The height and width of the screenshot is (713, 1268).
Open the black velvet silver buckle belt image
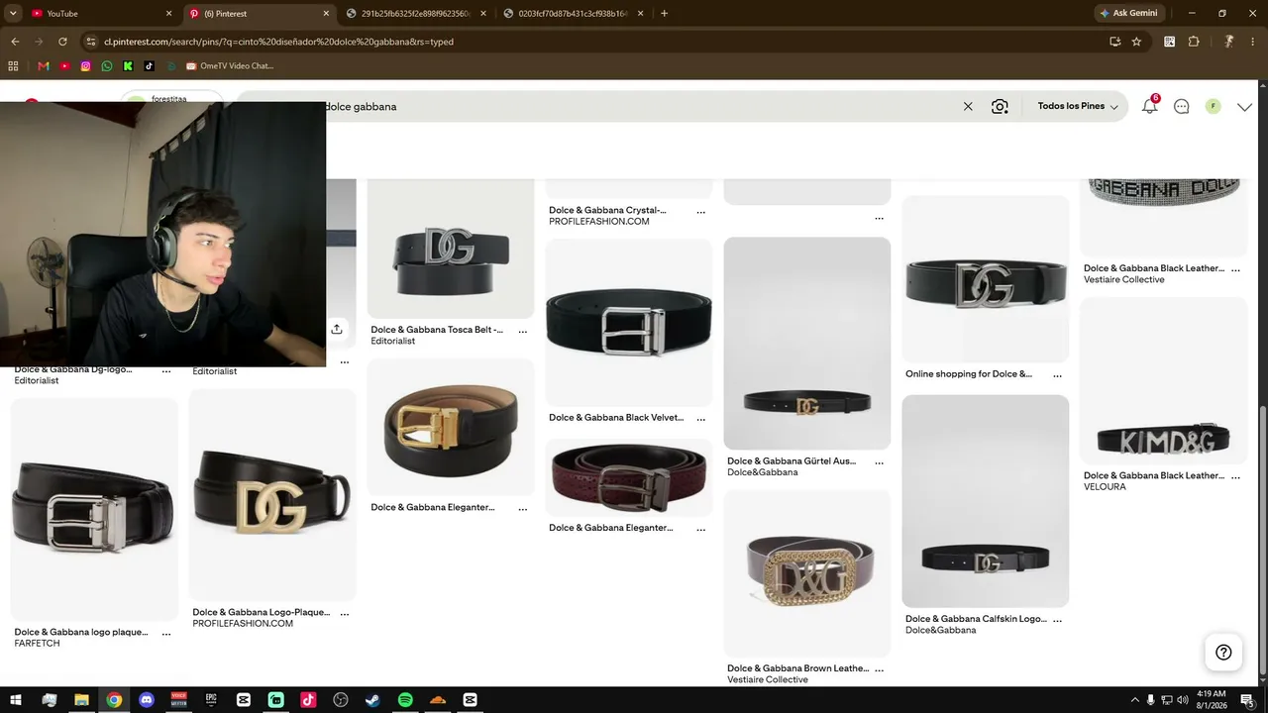(x=629, y=322)
